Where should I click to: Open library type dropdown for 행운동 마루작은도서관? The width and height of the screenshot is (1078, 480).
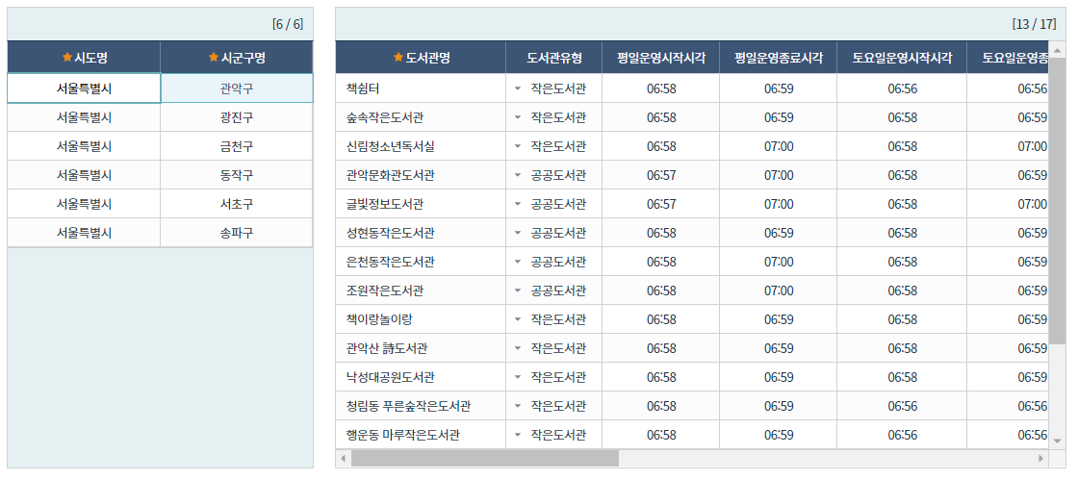pos(518,435)
